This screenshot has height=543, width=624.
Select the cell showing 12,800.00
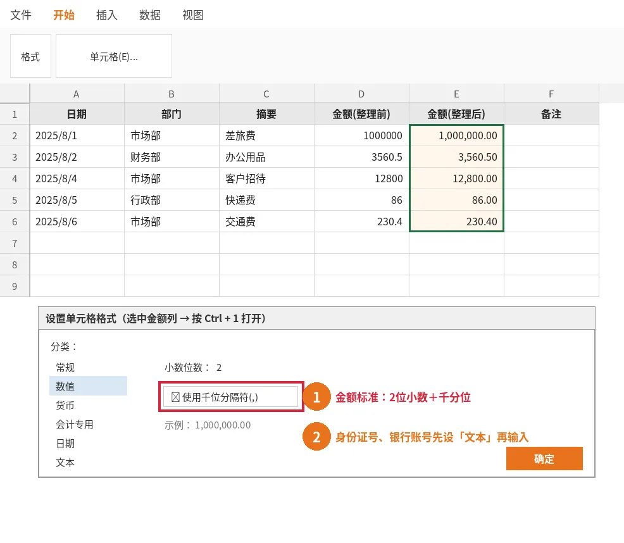[x=456, y=178]
